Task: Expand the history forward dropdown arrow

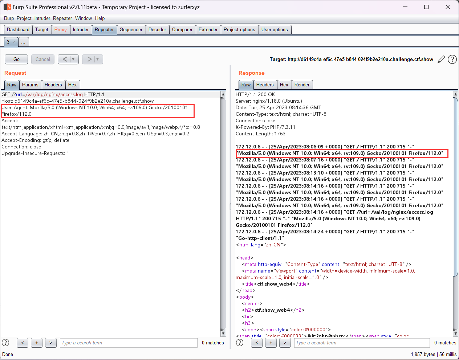Action: (x=97, y=59)
